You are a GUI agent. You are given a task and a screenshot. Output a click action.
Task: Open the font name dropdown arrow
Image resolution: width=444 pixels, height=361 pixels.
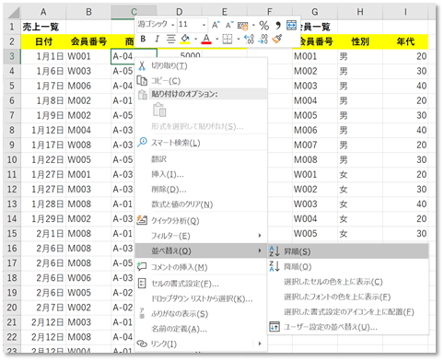173,25
